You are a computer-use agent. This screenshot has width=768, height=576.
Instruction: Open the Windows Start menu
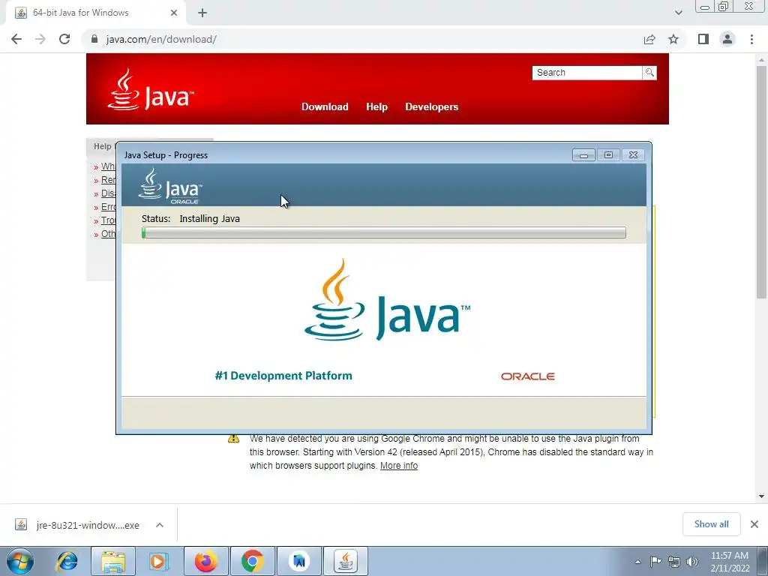point(20,561)
